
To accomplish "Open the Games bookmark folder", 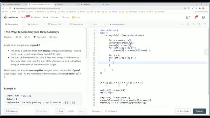I will (30, 12).
